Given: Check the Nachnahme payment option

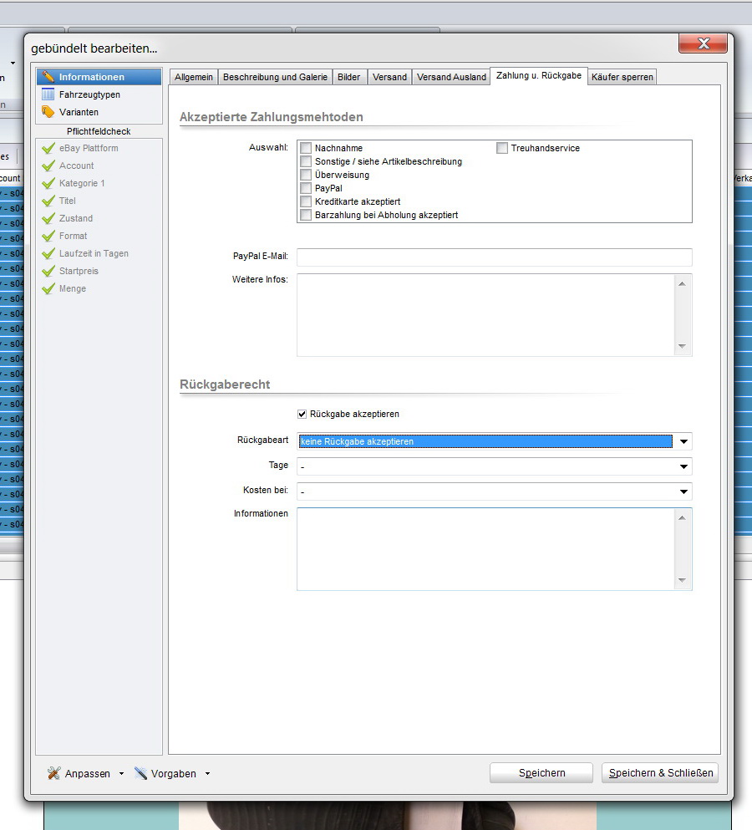Looking at the screenshot, I should 306,148.
